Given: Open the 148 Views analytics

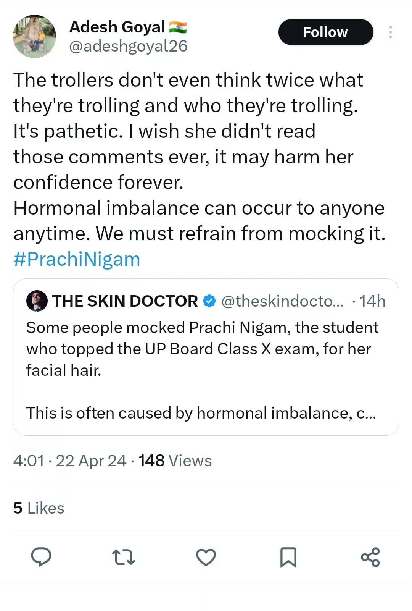Looking at the screenshot, I should click(175, 461).
